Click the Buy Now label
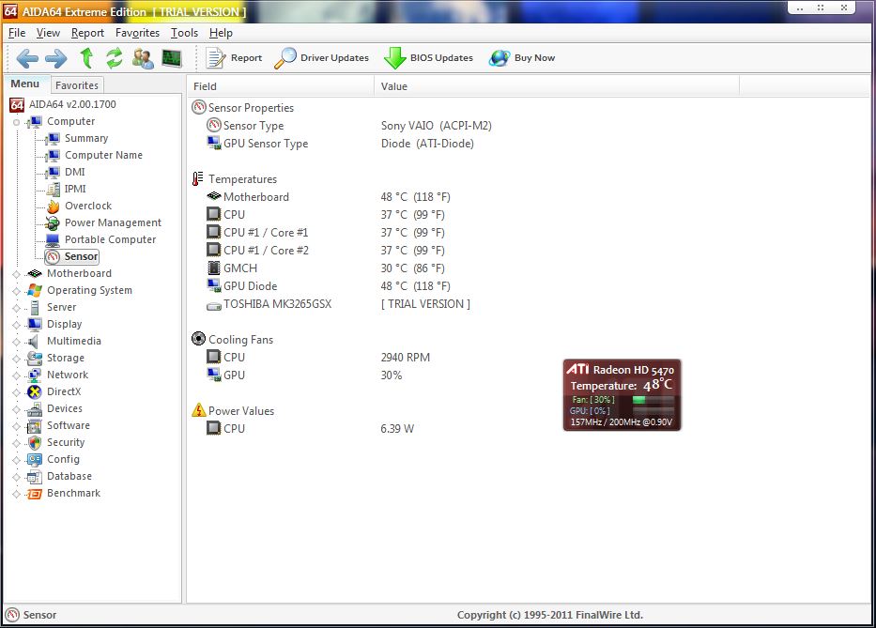The height and width of the screenshot is (628, 876). click(x=534, y=58)
